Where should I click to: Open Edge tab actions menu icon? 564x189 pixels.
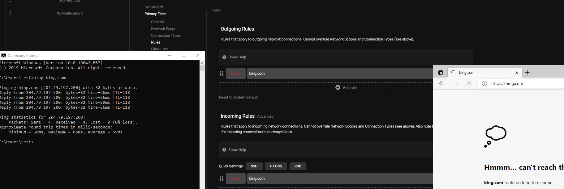[441, 73]
